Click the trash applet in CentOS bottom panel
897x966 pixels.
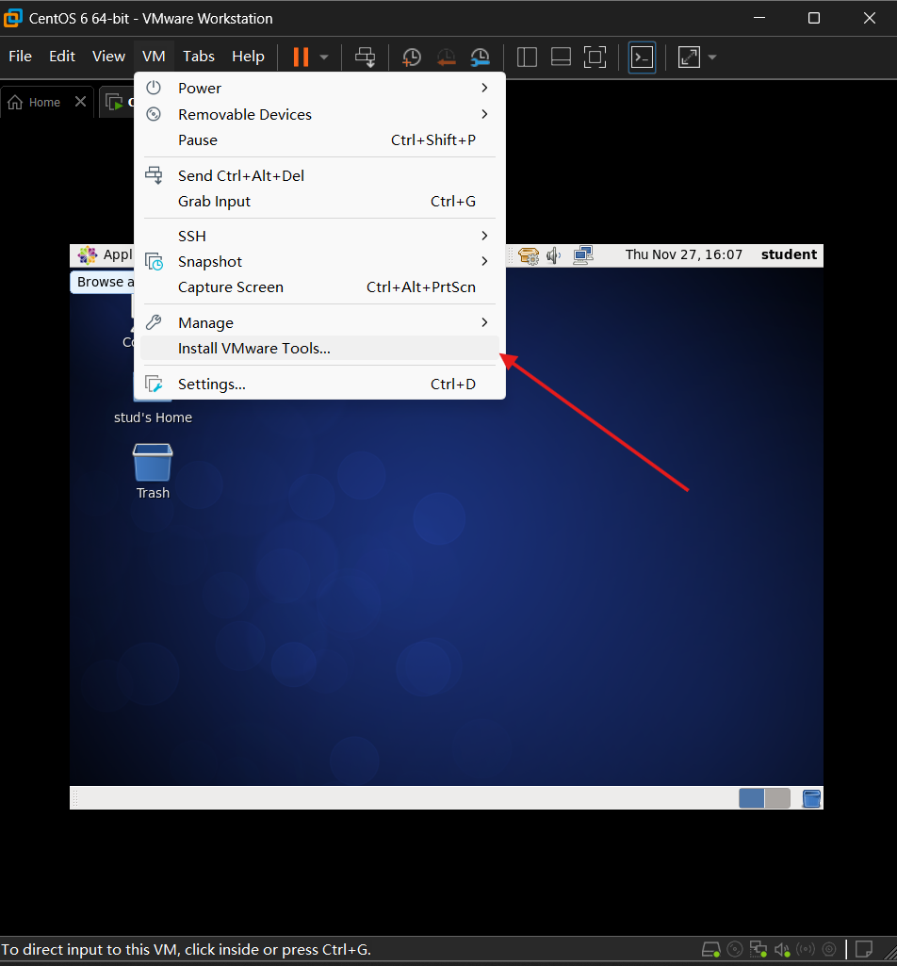(x=811, y=798)
